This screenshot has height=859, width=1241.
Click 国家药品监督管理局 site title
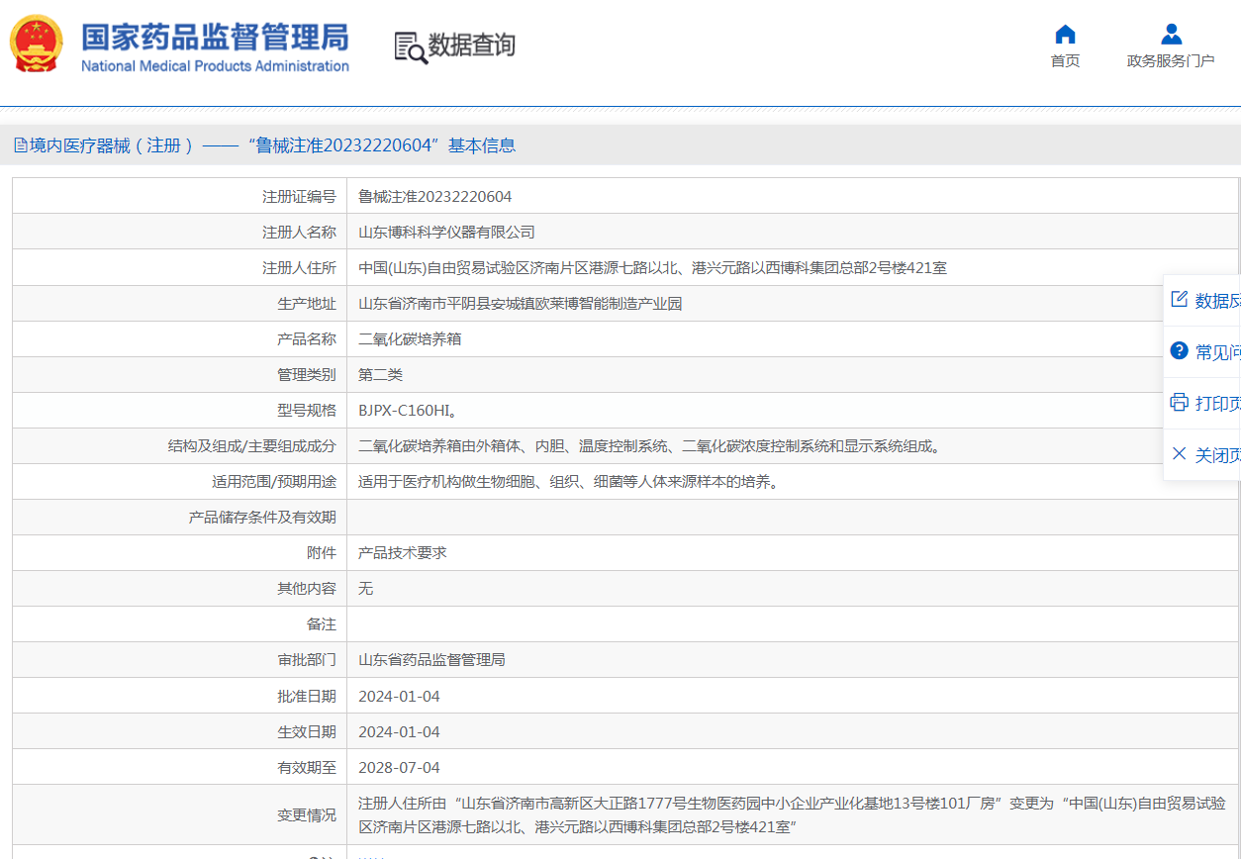pyautogui.click(x=215, y=37)
